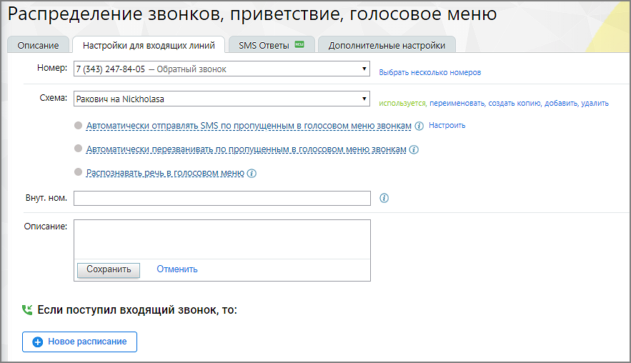Viewport: 631px width, 363px height.
Task: Click Новое расписание button
Action: tap(80, 342)
